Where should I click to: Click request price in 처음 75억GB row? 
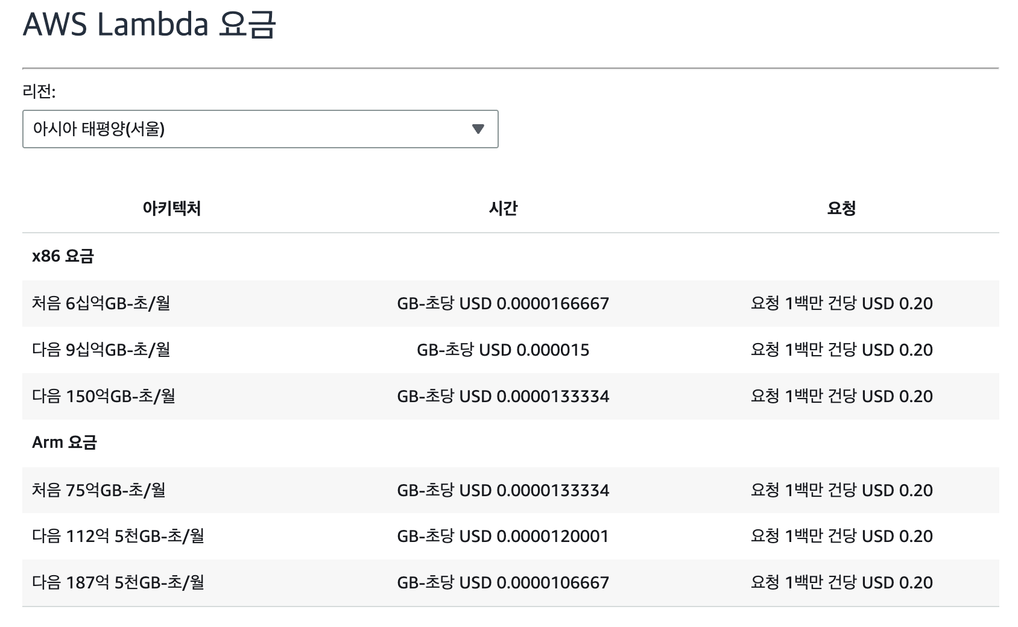[x=841, y=490]
